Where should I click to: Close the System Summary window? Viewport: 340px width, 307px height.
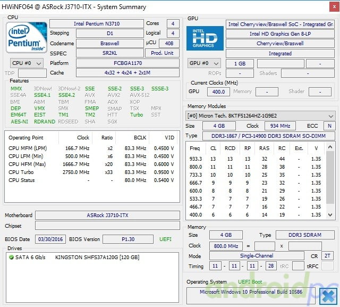click(x=334, y=7)
